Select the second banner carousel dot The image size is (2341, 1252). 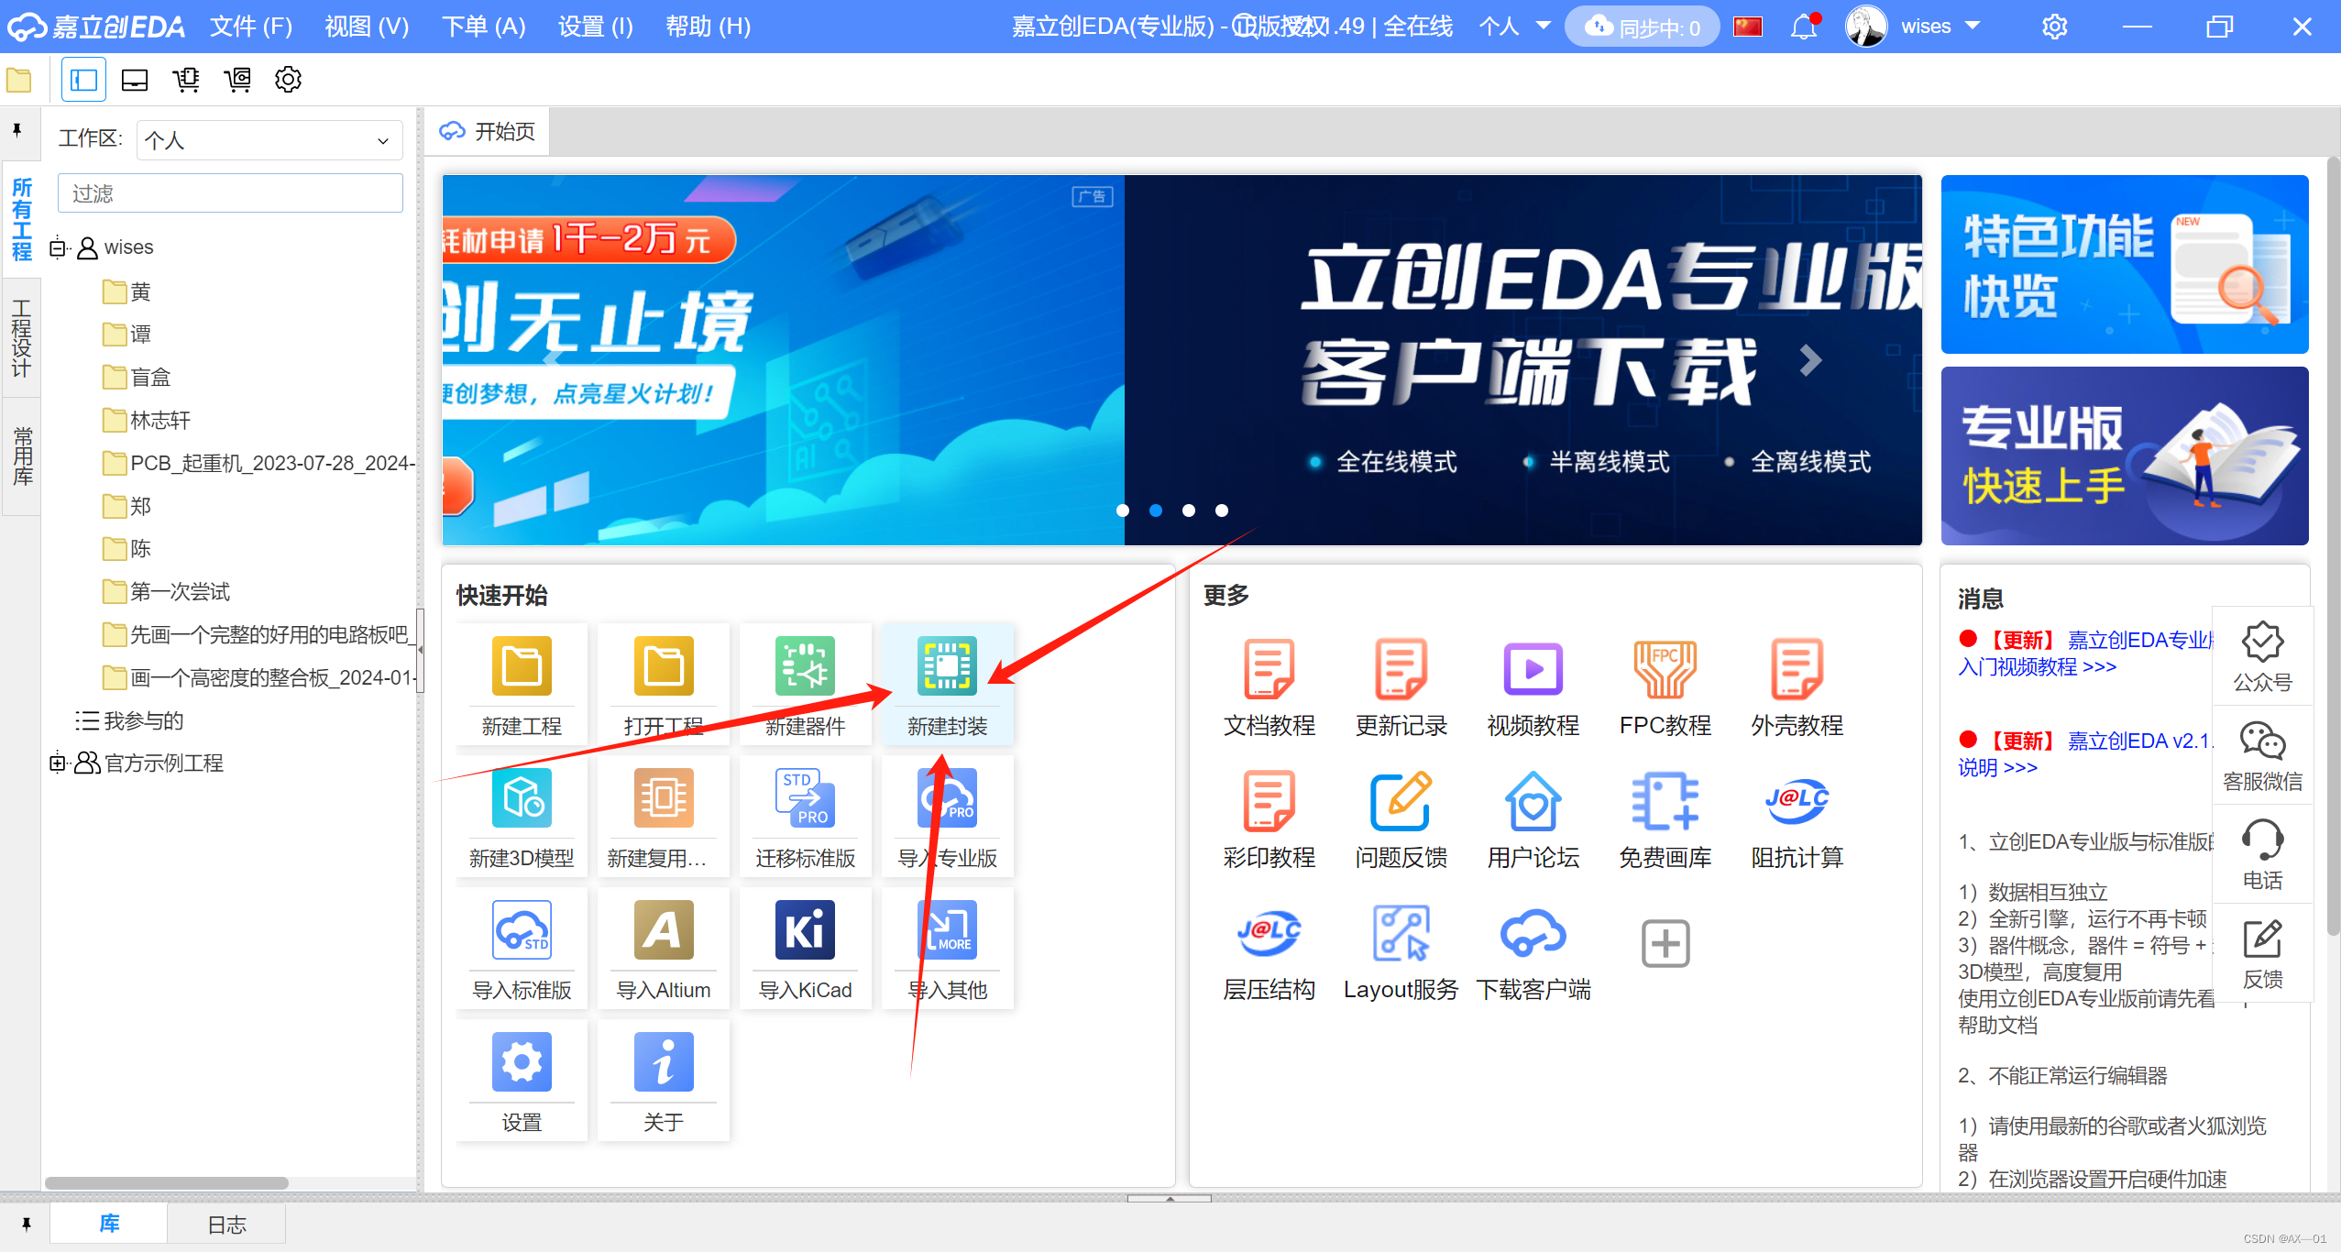1156,511
